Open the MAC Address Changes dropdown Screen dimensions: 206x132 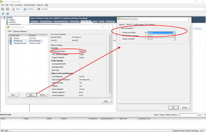coord(174,36)
